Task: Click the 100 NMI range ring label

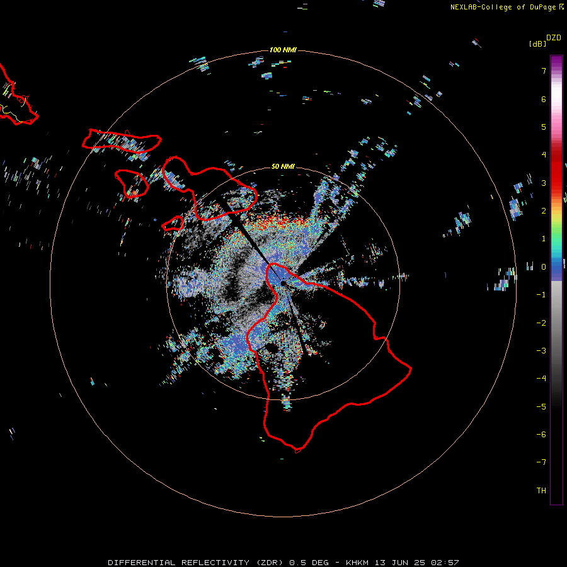Action: click(283, 50)
